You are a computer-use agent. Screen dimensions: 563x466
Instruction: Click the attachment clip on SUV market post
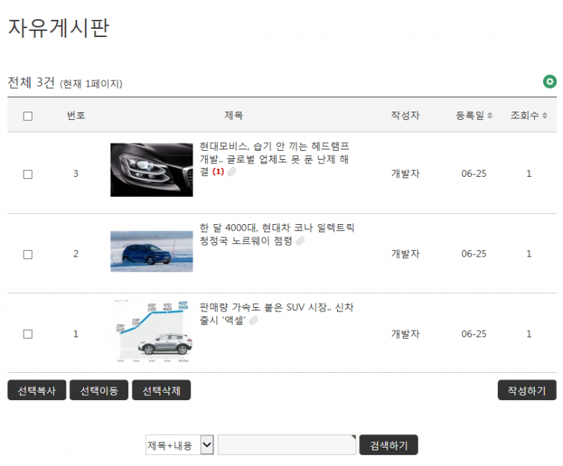(253, 320)
